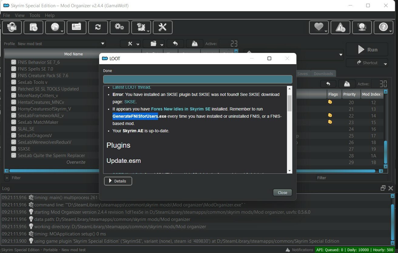Toggle the FNIS Spells SE 7.0 checkbox
The width and height of the screenshot is (398, 253).
[x=14, y=69]
